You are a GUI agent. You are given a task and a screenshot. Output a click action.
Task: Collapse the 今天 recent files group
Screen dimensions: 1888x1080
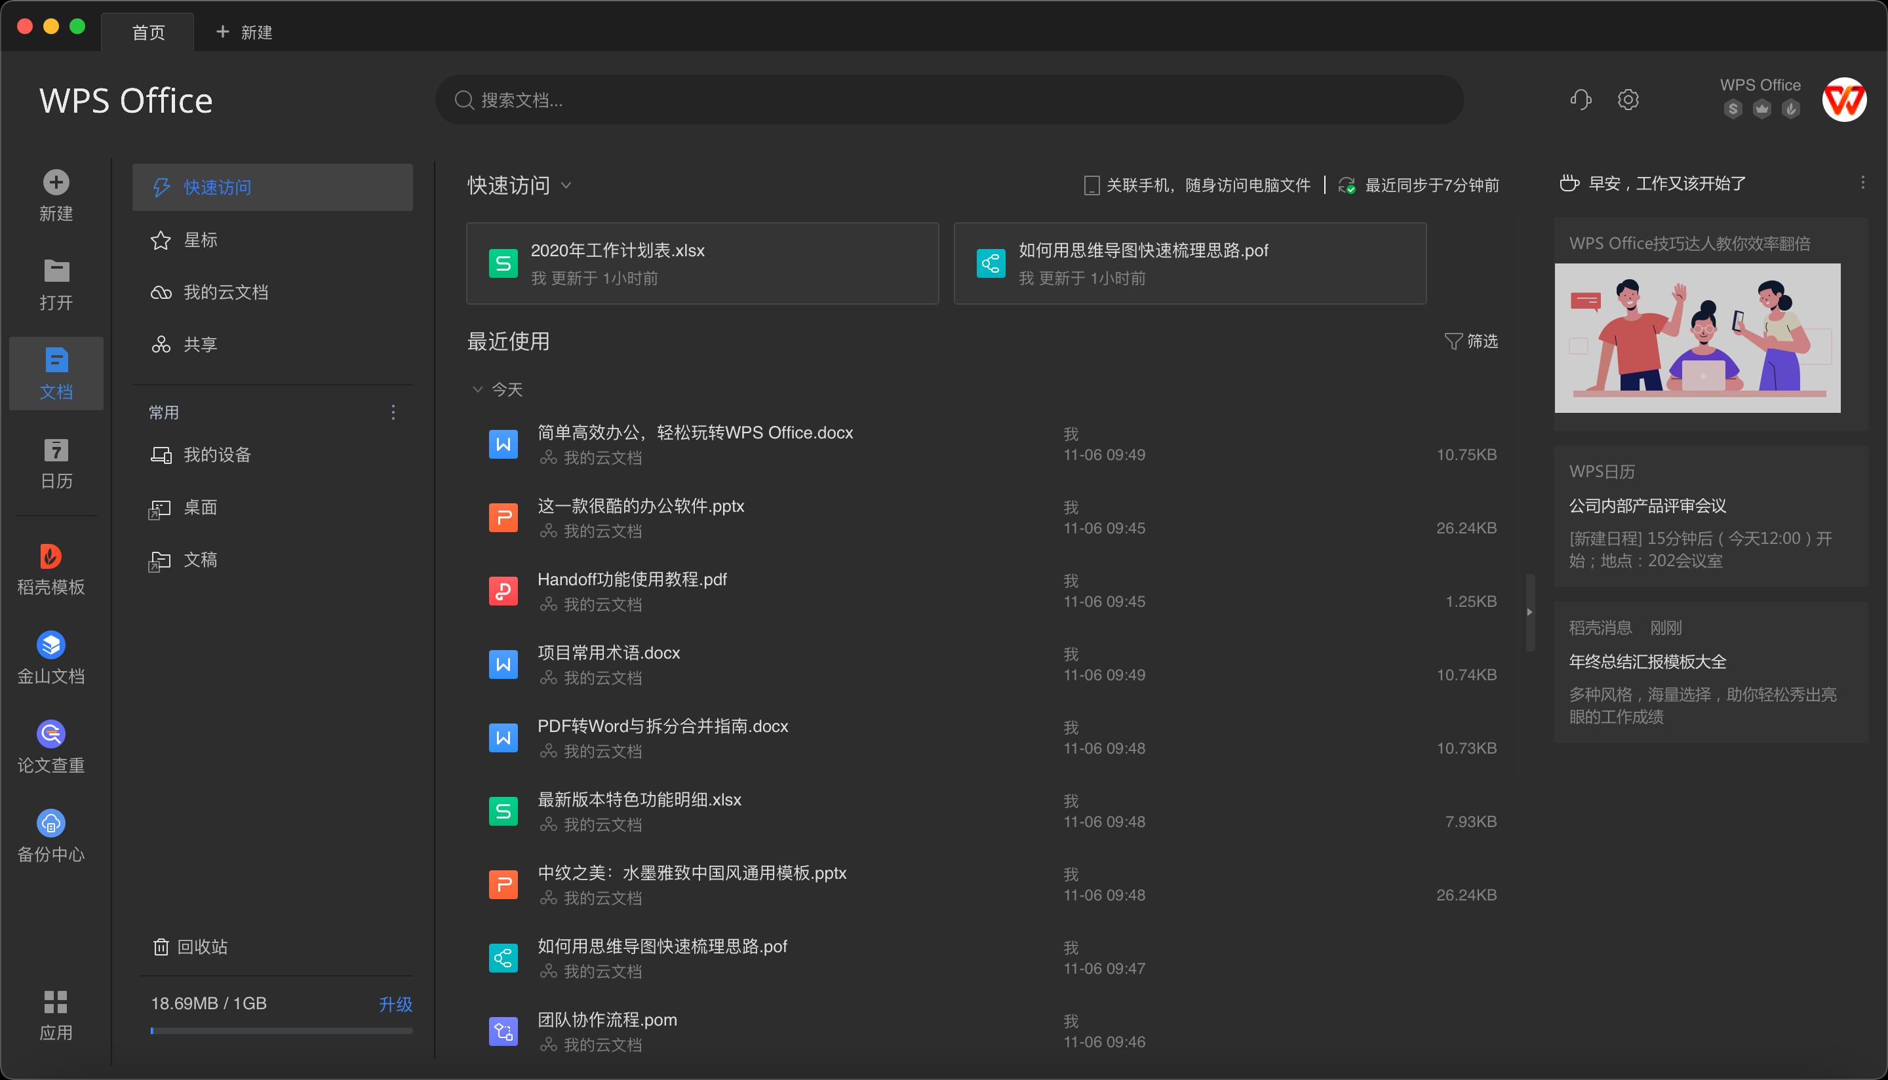[478, 389]
